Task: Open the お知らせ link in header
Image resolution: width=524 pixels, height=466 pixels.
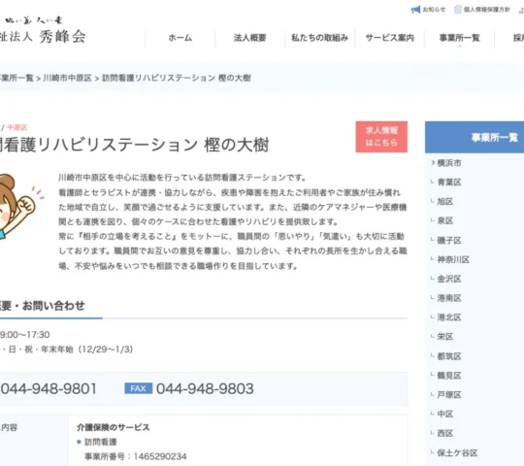Action: click(x=434, y=10)
